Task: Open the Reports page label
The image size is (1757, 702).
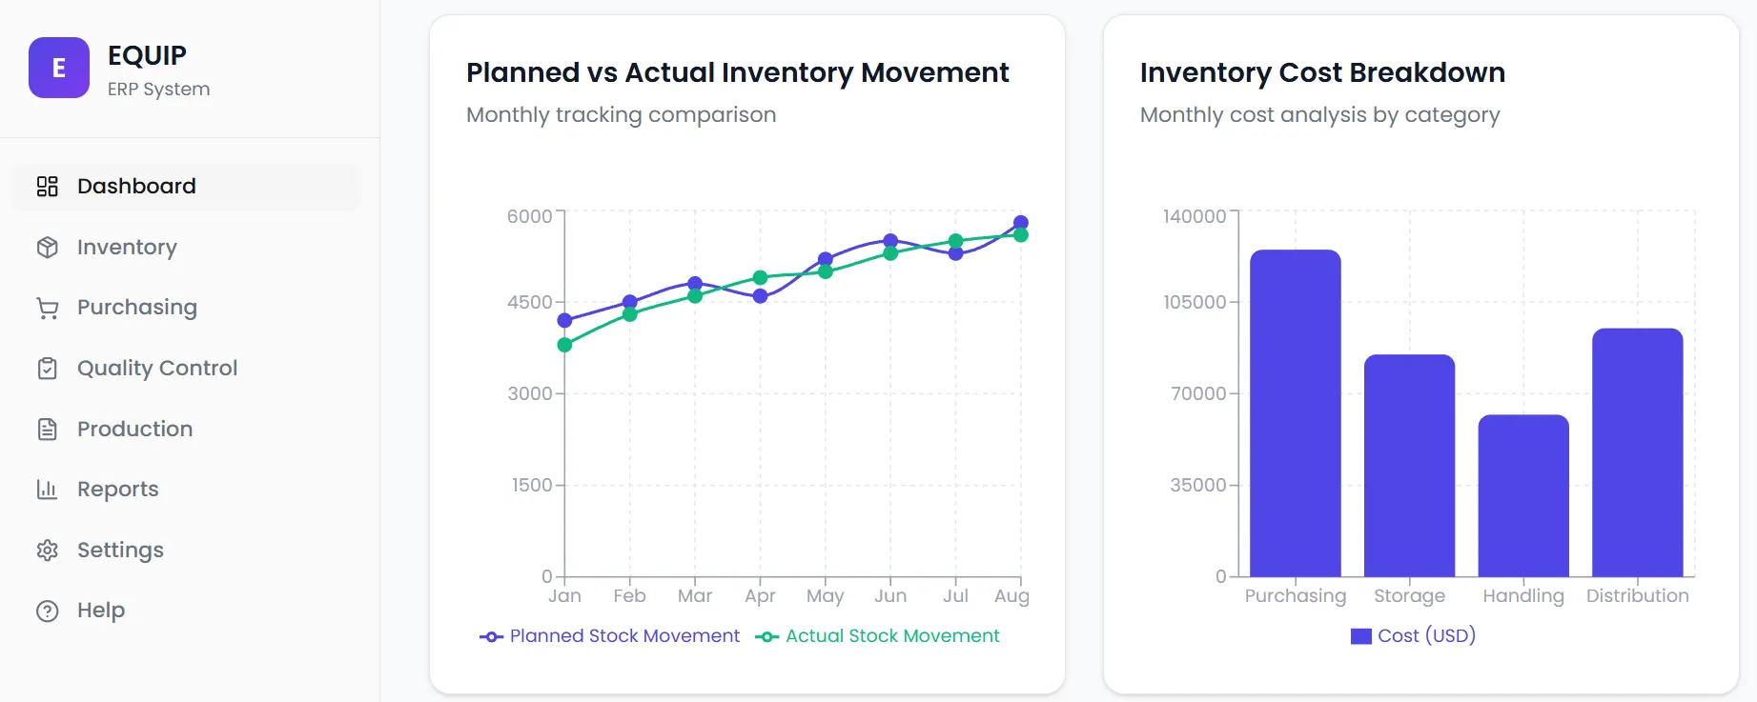Action: pyautogui.click(x=118, y=490)
